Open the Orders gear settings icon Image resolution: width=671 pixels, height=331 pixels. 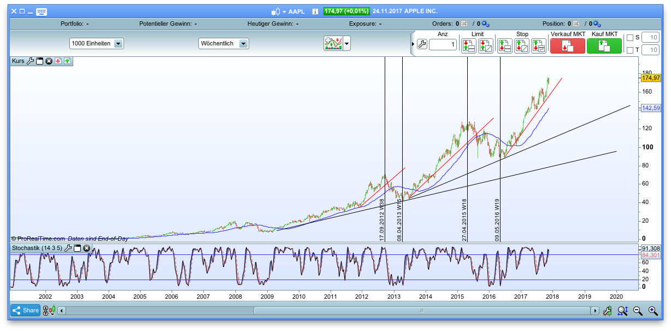[485, 24]
